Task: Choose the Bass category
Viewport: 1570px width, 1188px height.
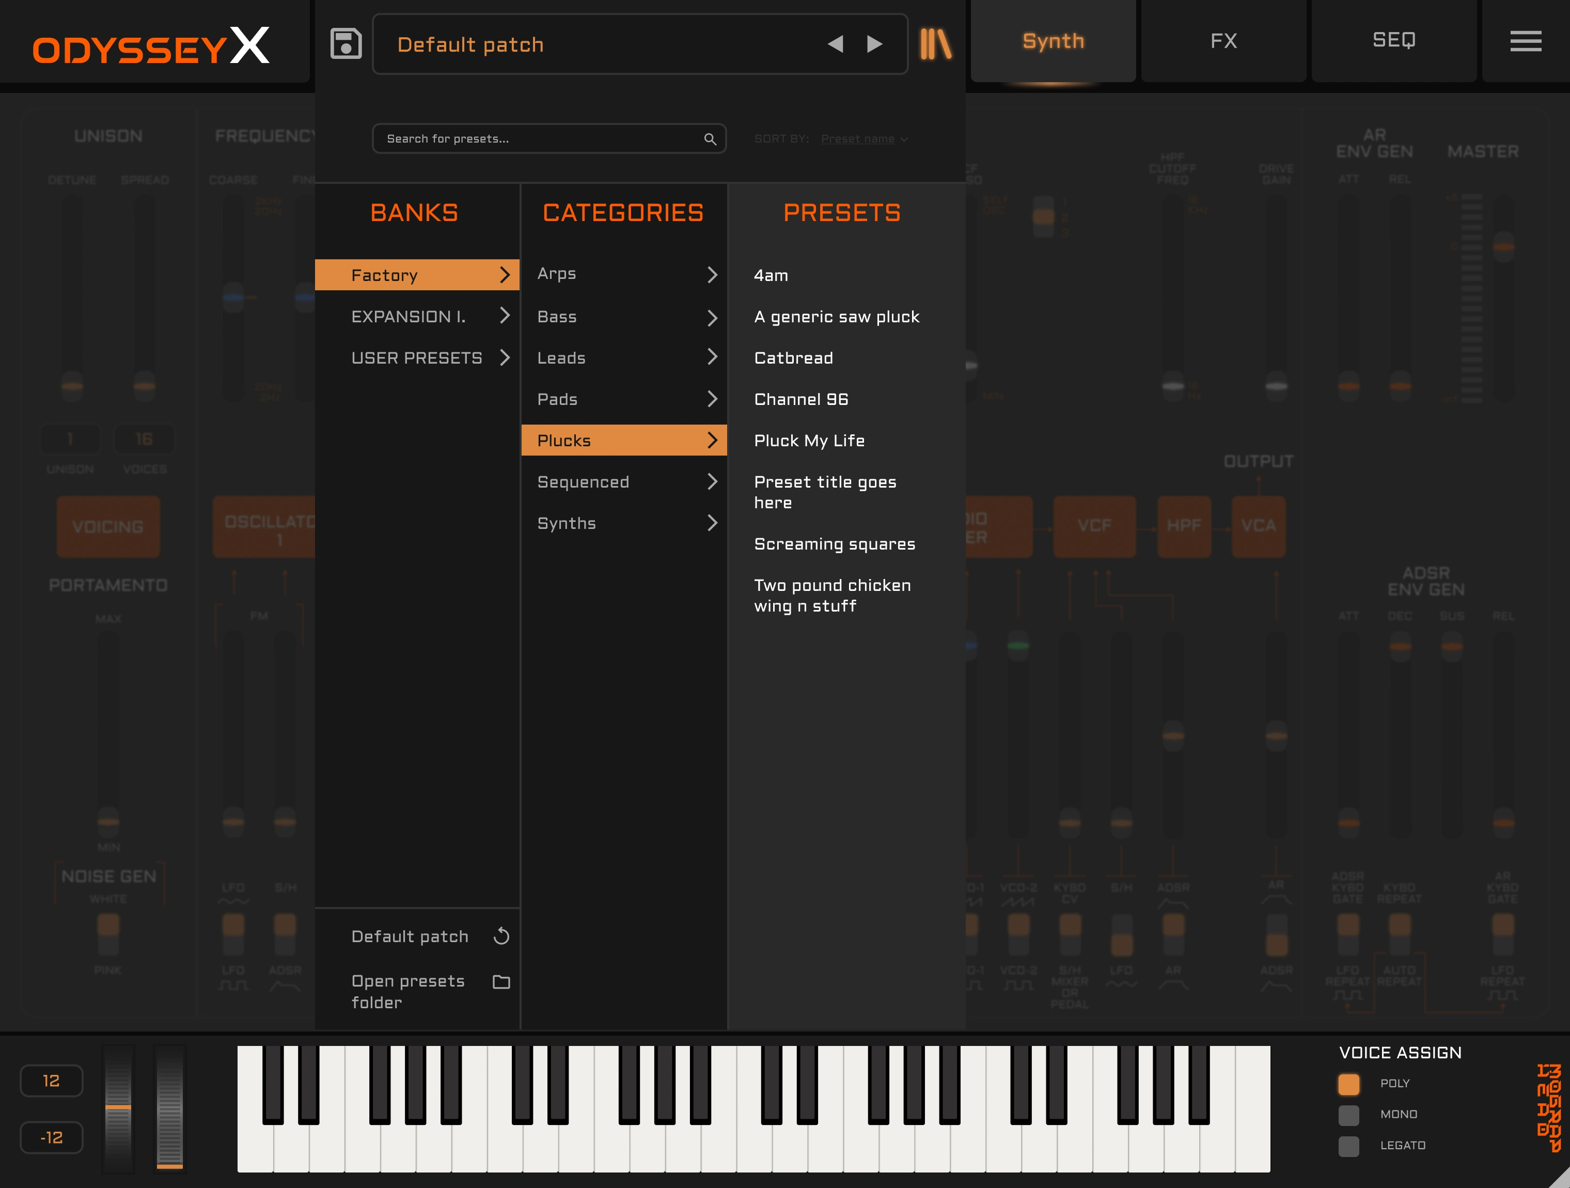Action: 624,317
